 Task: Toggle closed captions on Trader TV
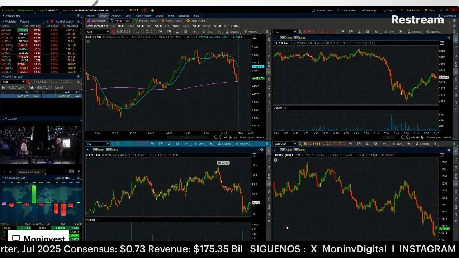tap(71, 172)
